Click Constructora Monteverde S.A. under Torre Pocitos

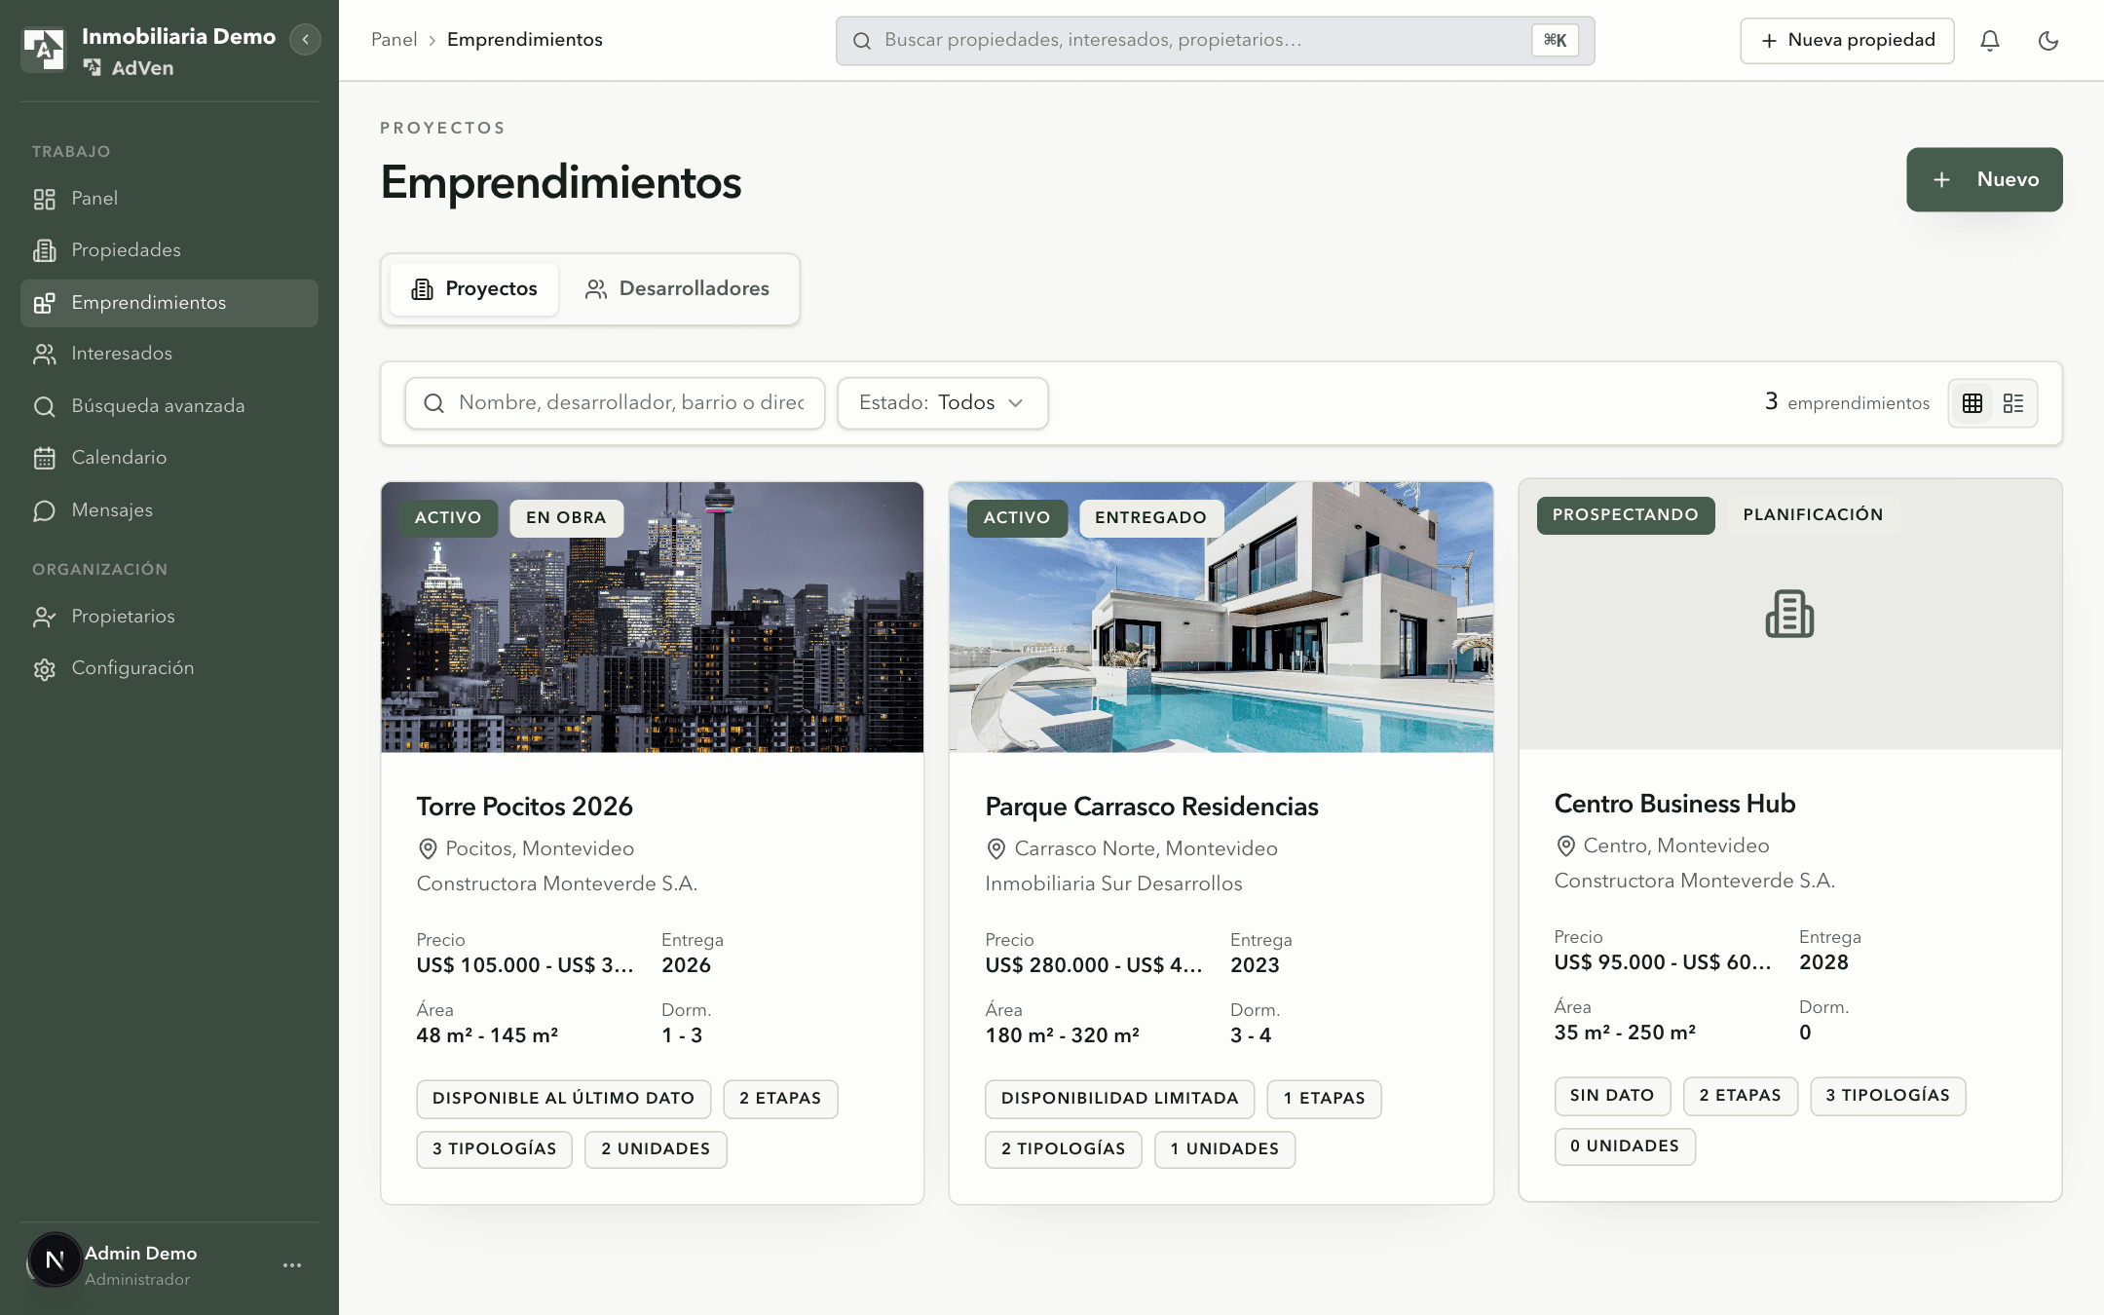[556, 884]
